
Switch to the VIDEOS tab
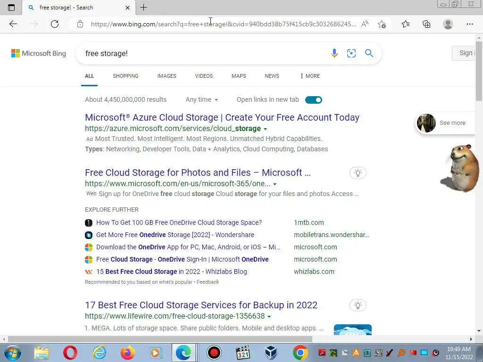204,76
